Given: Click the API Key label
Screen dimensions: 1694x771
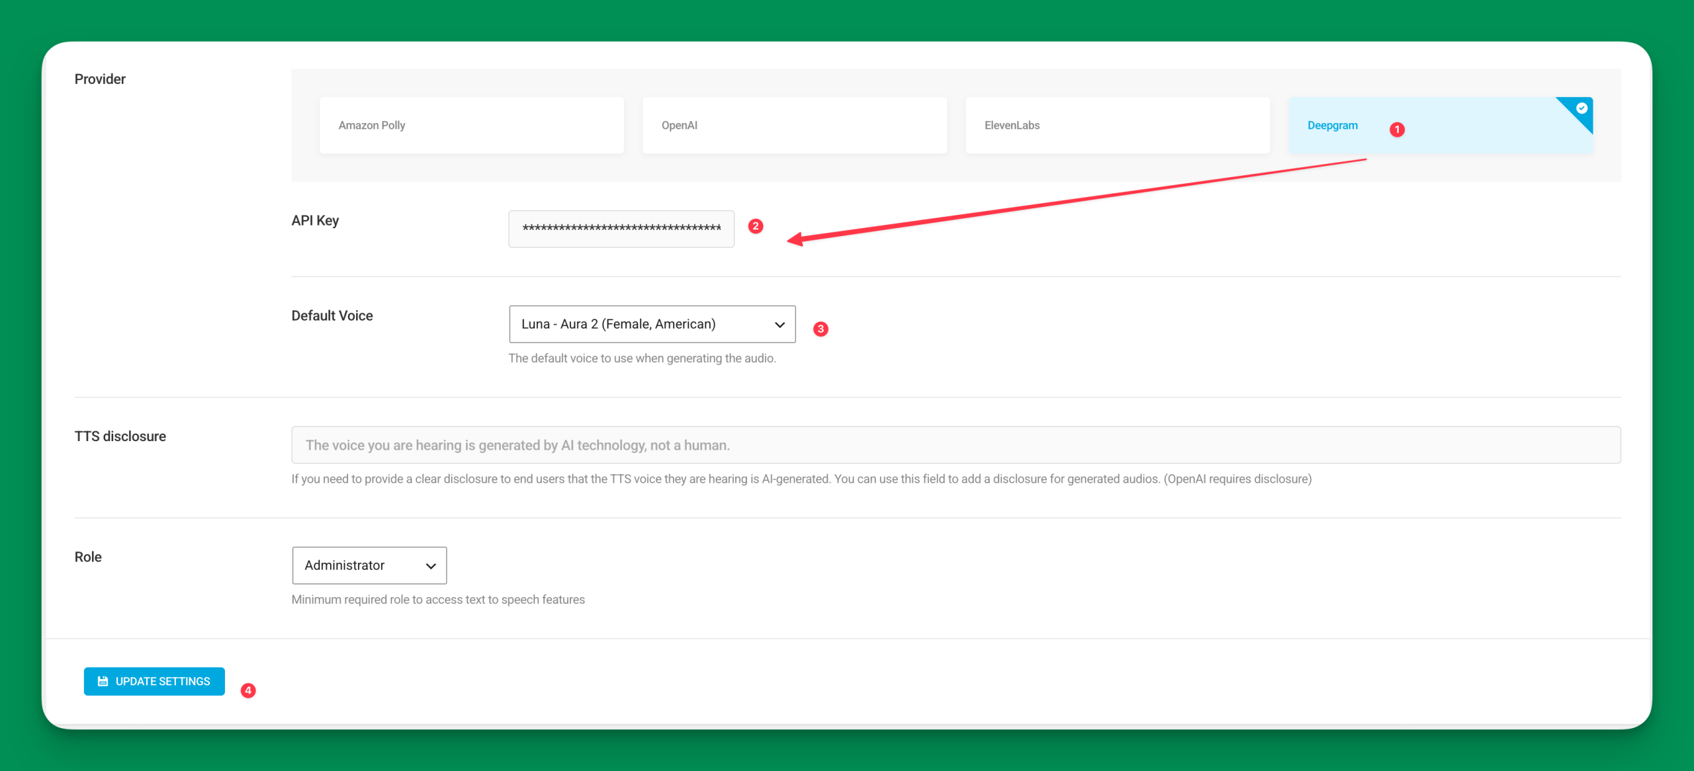Looking at the screenshot, I should 315,221.
